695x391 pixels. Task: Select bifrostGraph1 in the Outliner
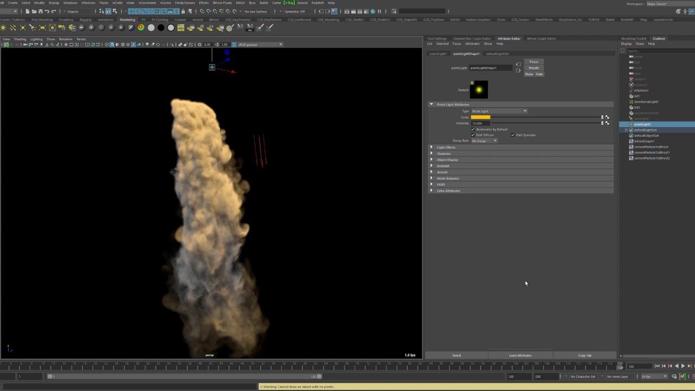point(645,141)
